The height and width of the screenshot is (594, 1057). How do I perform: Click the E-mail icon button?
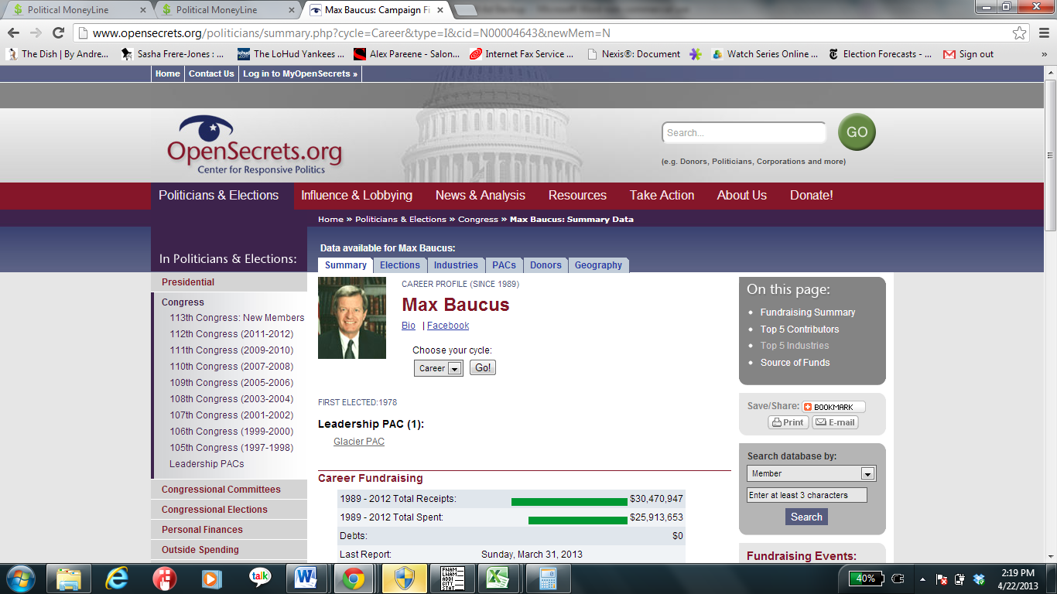[835, 422]
